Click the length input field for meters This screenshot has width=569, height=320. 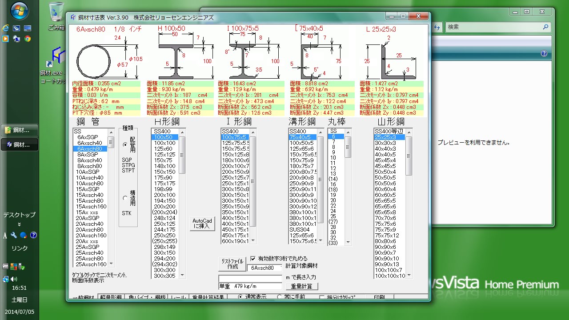[250, 278]
